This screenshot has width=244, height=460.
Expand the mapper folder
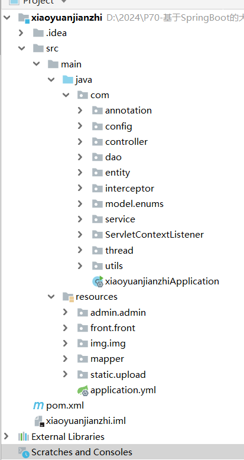[x=65, y=358]
